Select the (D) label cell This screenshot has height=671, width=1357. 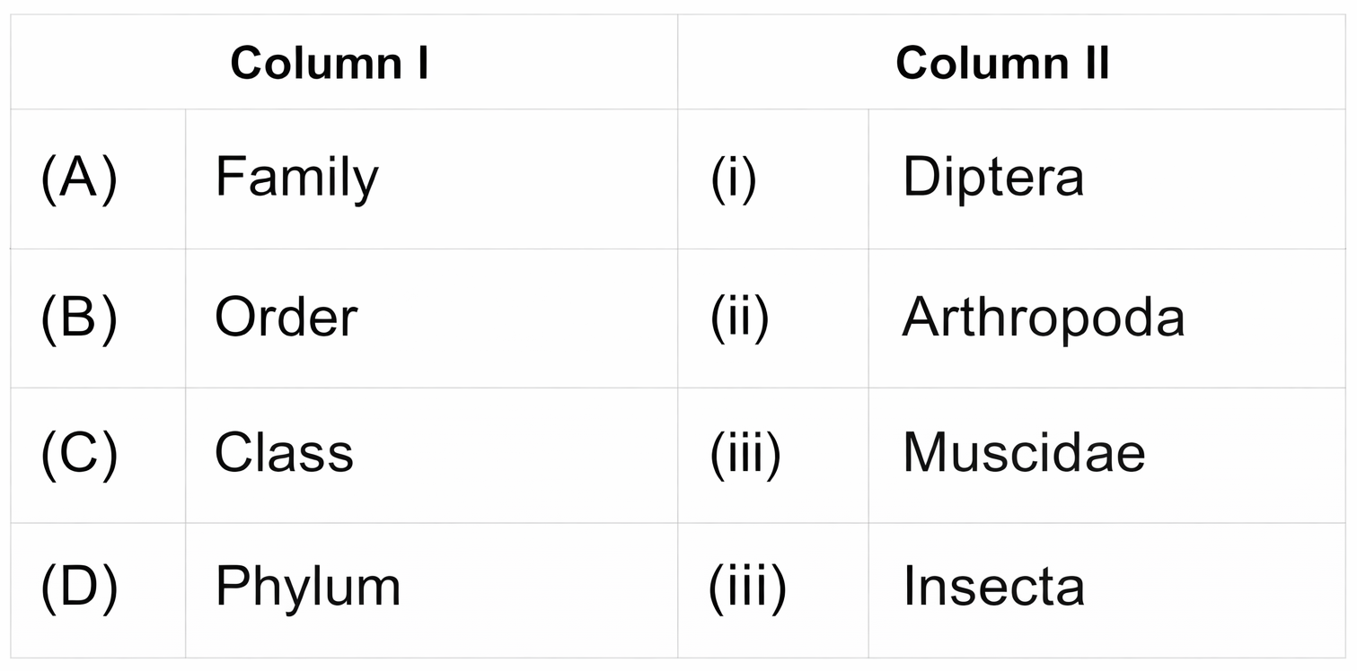[x=79, y=587]
